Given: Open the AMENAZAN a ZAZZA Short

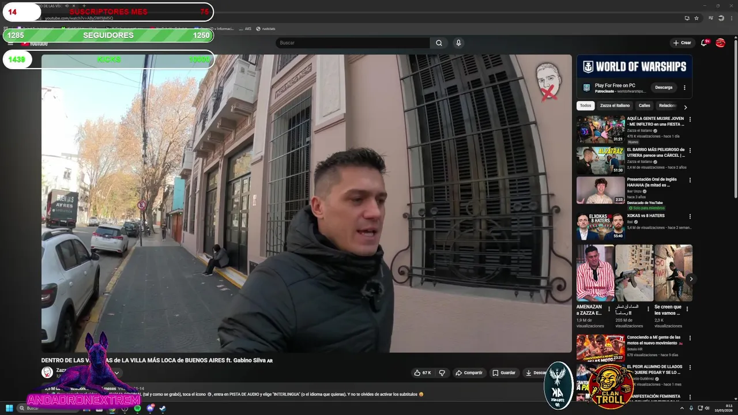Looking at the screenshot, I should pos(595,273).
